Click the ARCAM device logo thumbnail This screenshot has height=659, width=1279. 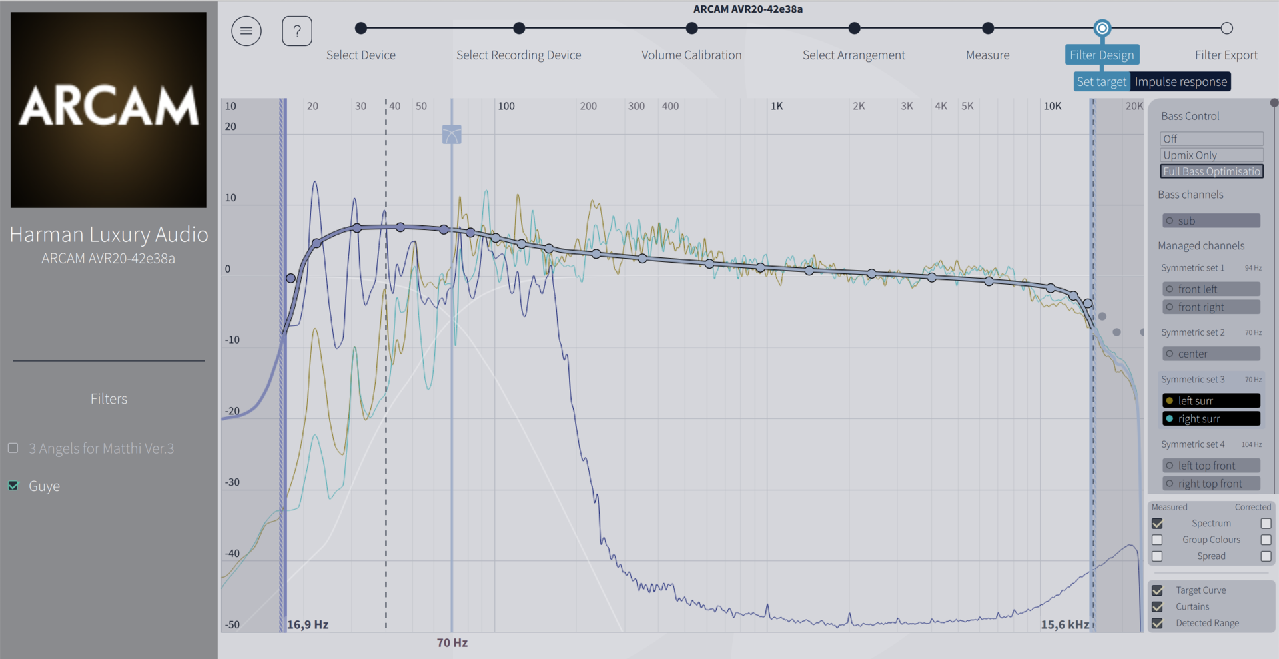tap(109, 110)
